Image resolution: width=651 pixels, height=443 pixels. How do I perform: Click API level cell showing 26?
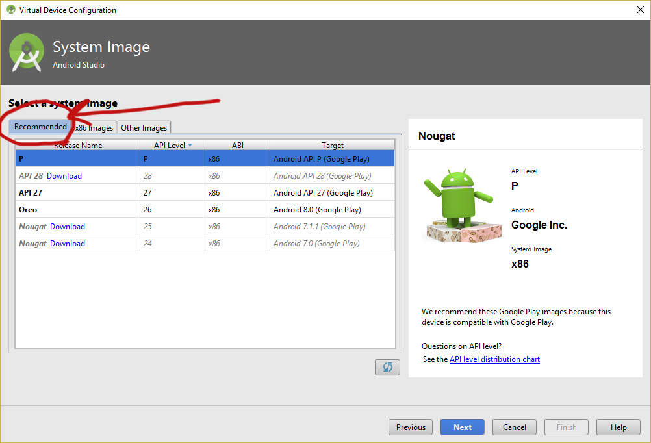(x=172, y=210)
